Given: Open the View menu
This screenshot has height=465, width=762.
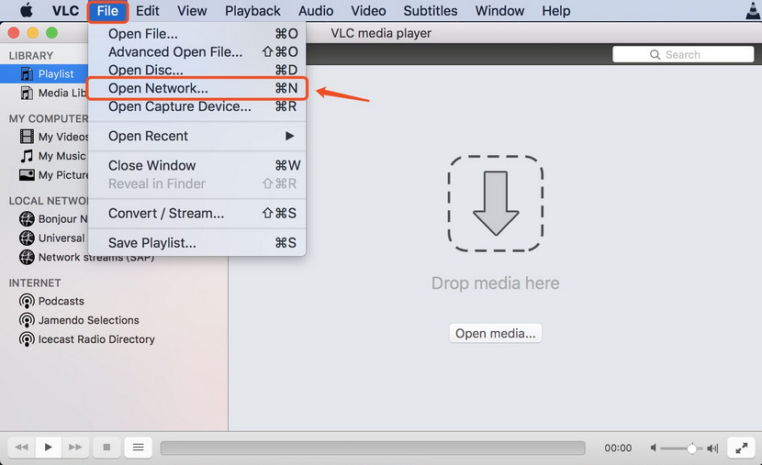Looking at the screenshot, I should 192,11.
